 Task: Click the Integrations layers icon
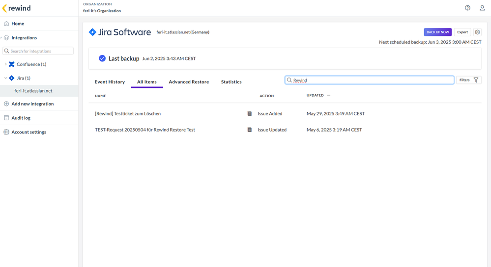[6, 37]
